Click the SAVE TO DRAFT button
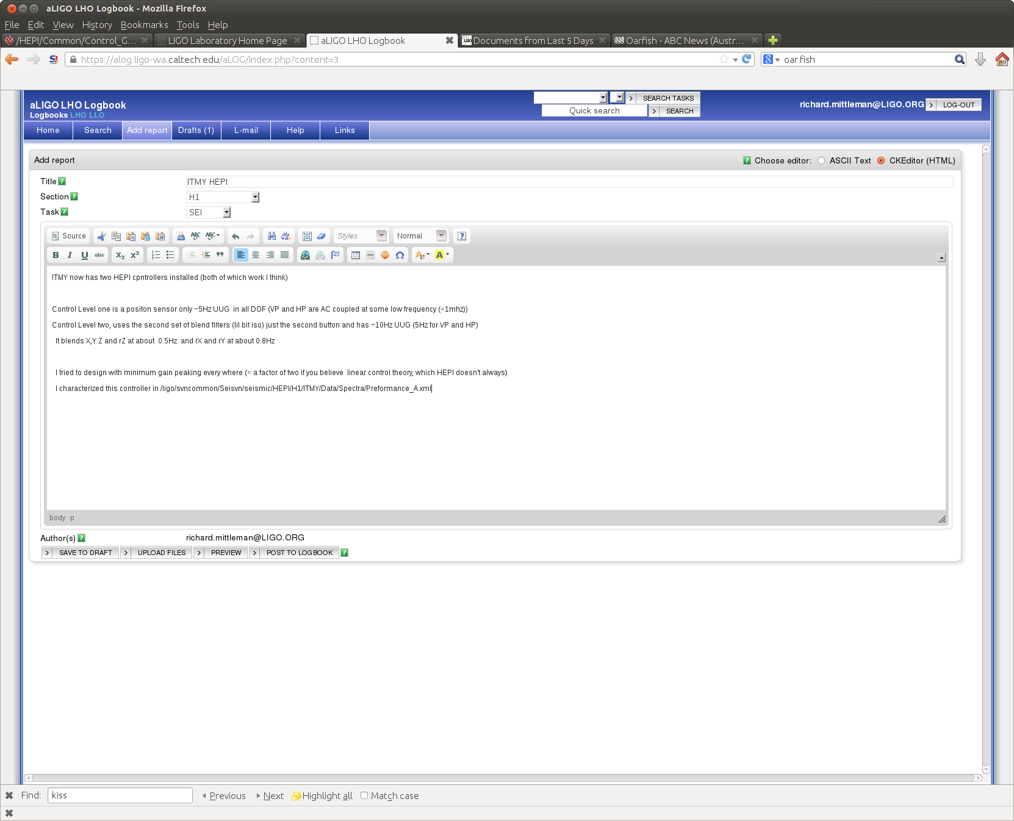Viewport: 1014px width, 821px height. click(80, 553)
